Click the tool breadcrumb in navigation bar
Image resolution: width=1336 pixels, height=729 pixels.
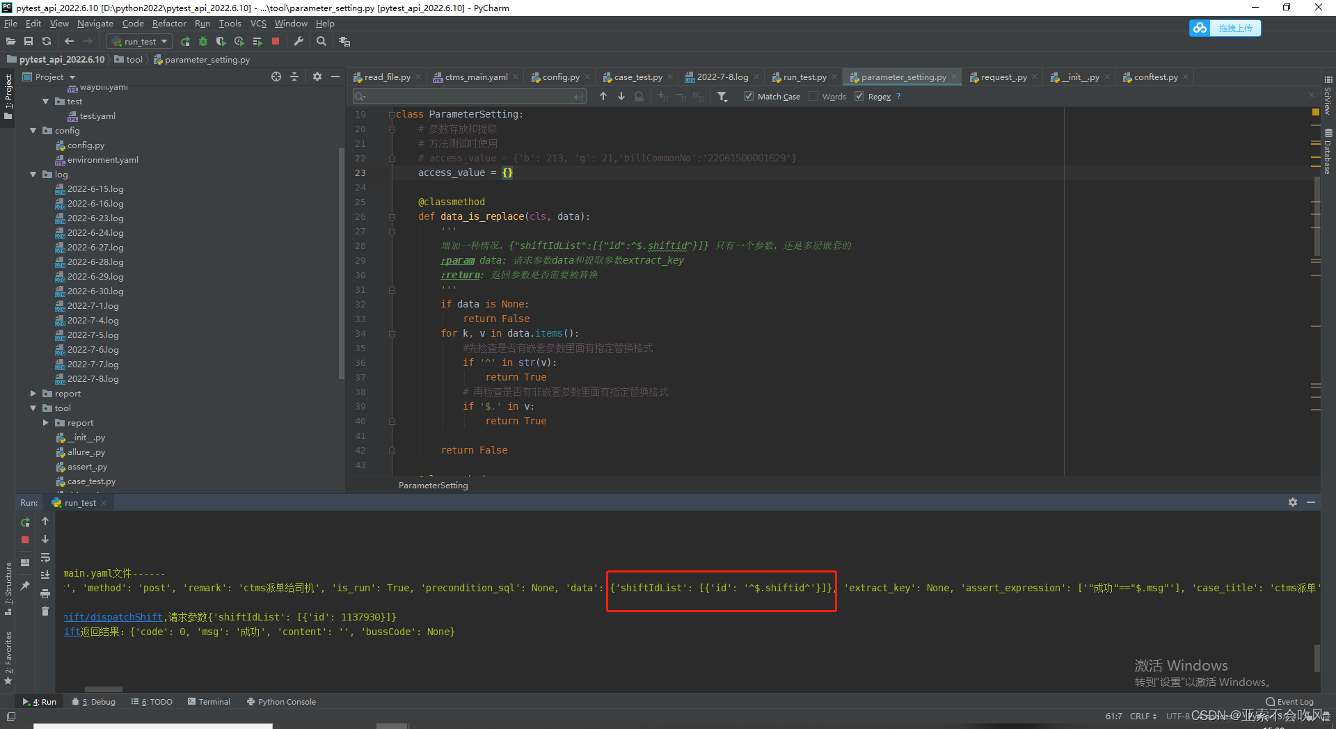pyautogui.click(x=129, y=60)
